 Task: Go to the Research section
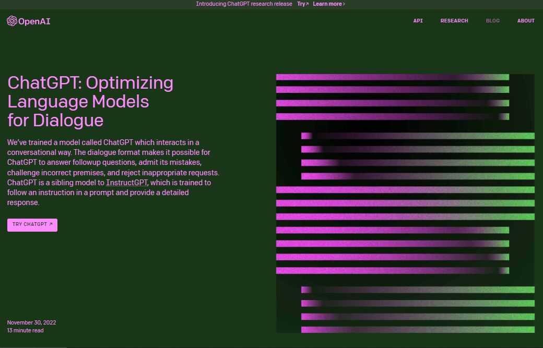[x=454, y=21]
